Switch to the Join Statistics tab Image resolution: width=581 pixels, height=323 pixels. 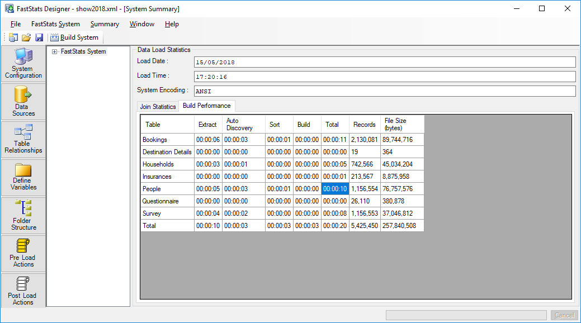pos(158,107)
